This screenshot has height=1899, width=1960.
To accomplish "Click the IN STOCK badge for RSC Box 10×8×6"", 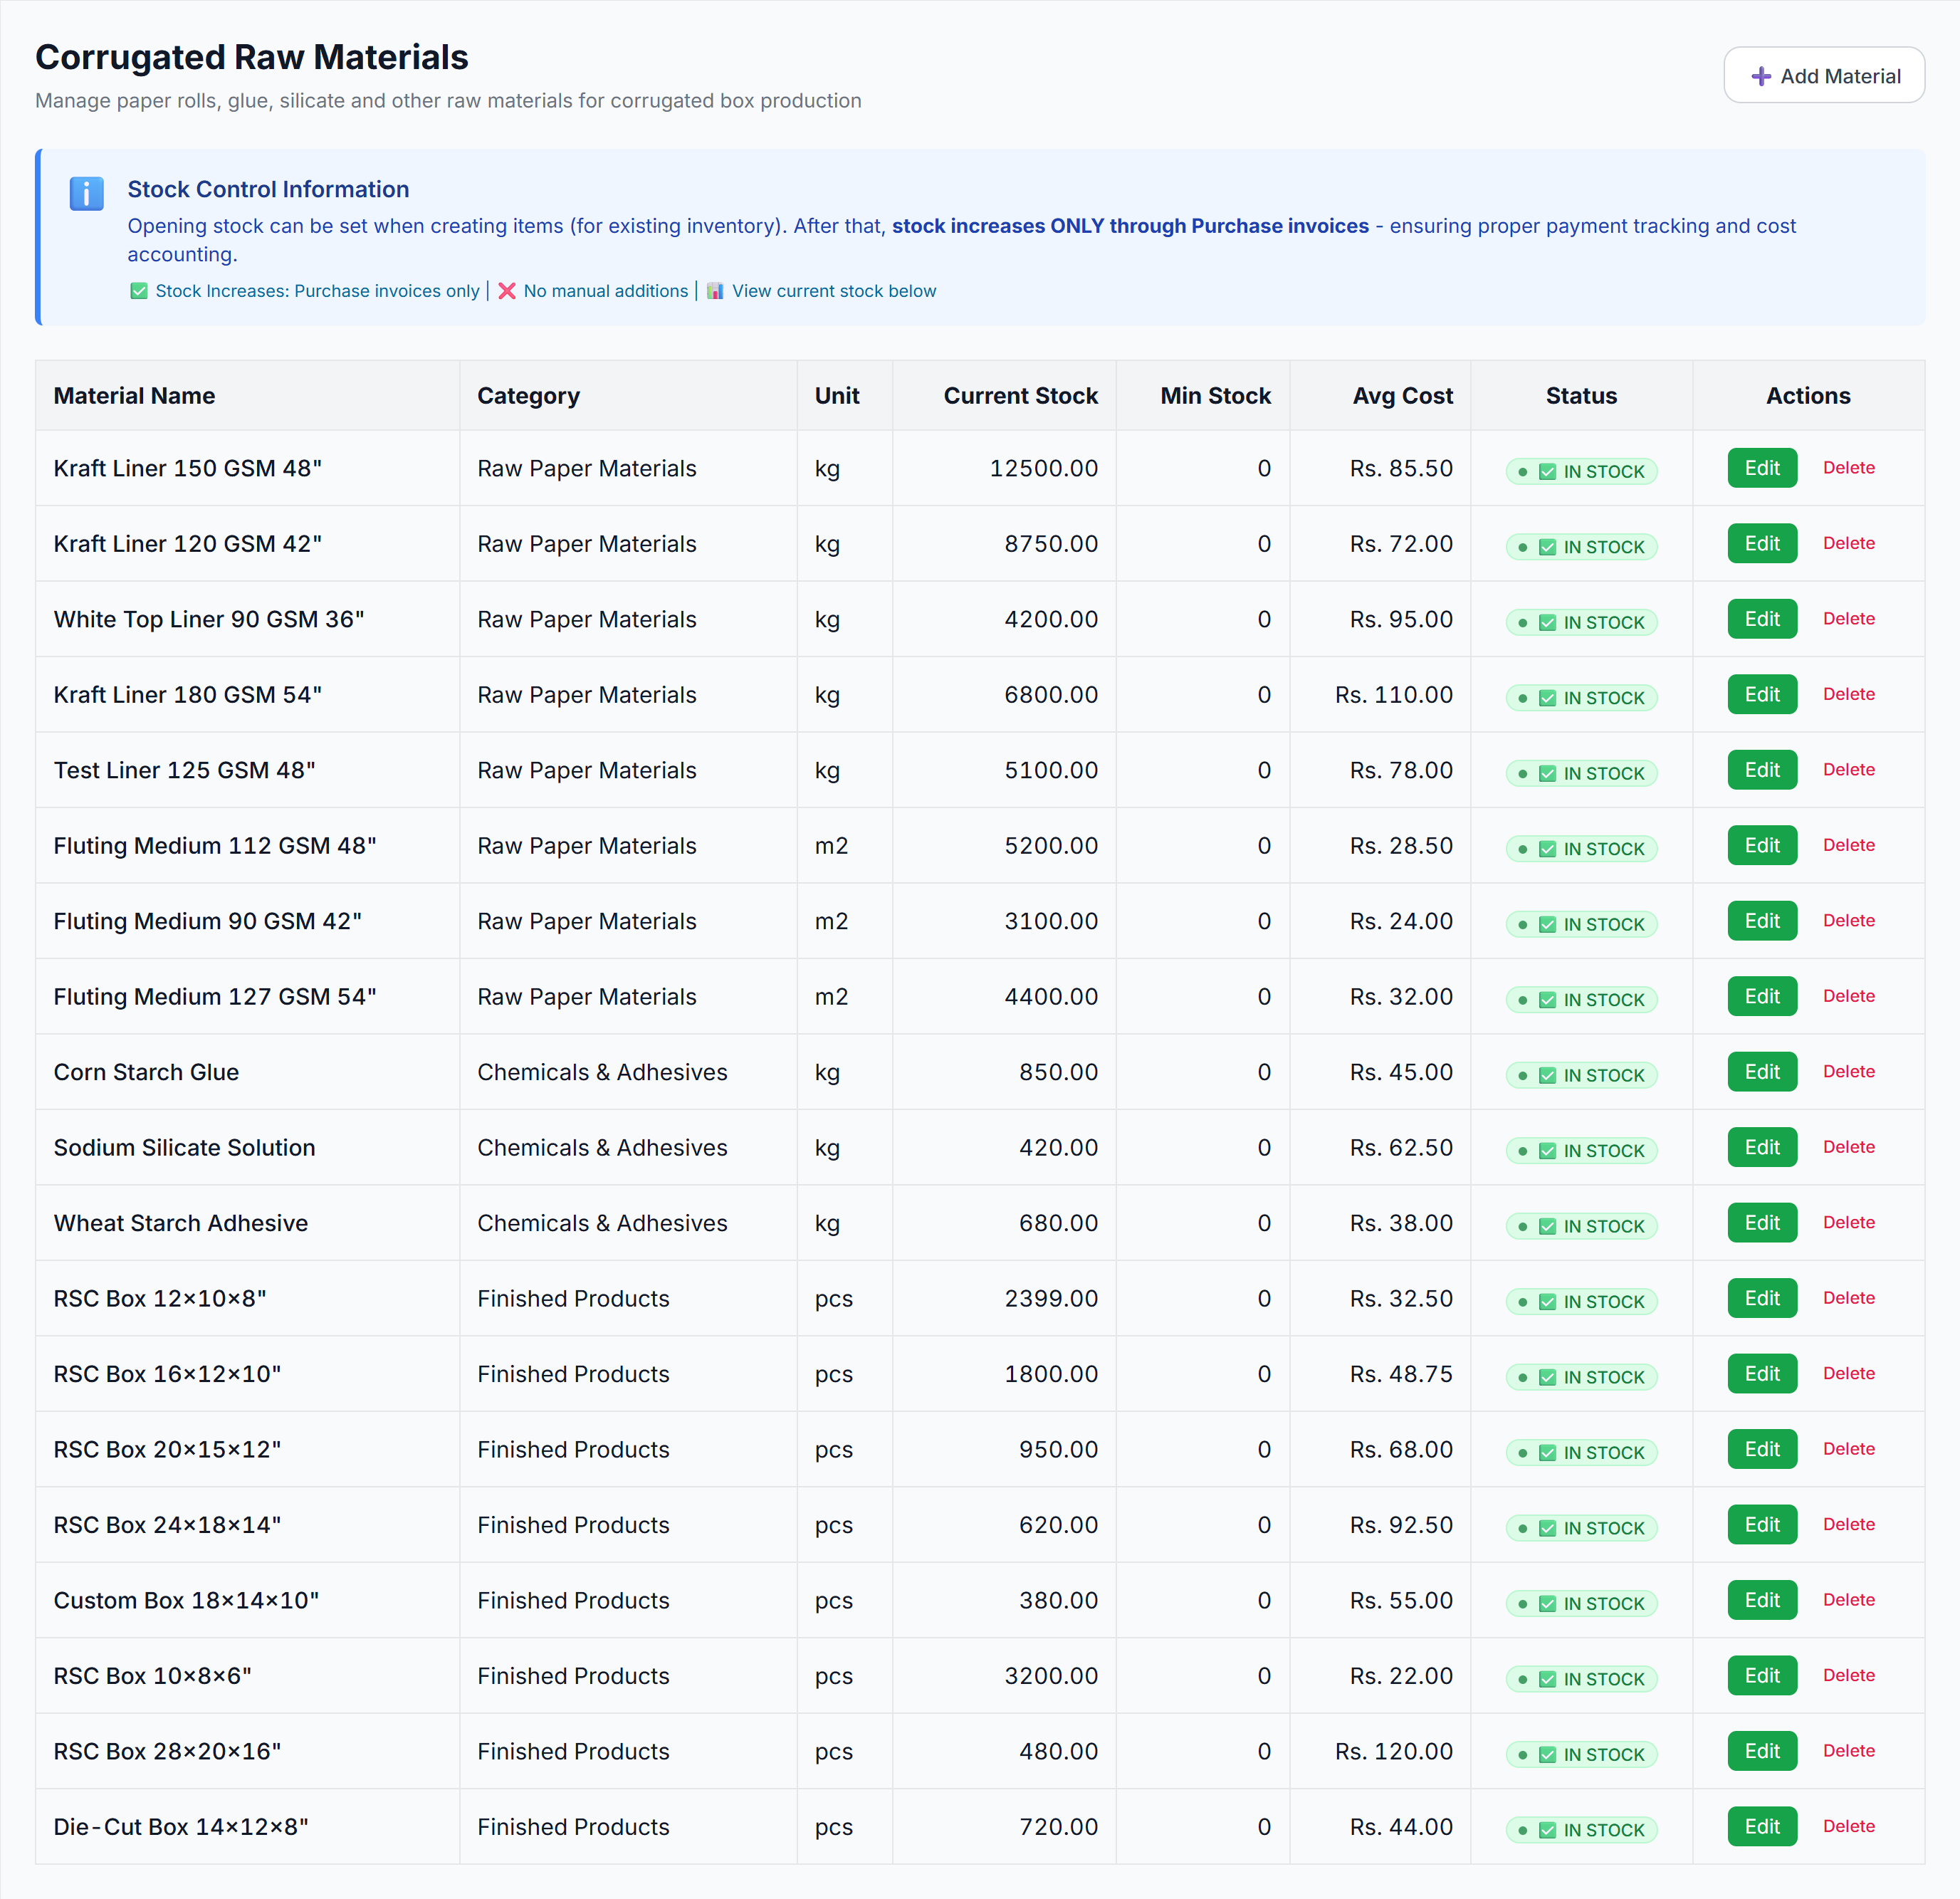I will [x=1581, y=1679].
